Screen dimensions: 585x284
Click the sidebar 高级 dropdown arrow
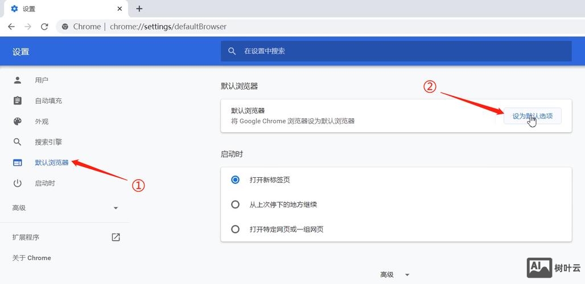(x=116, y=208)
